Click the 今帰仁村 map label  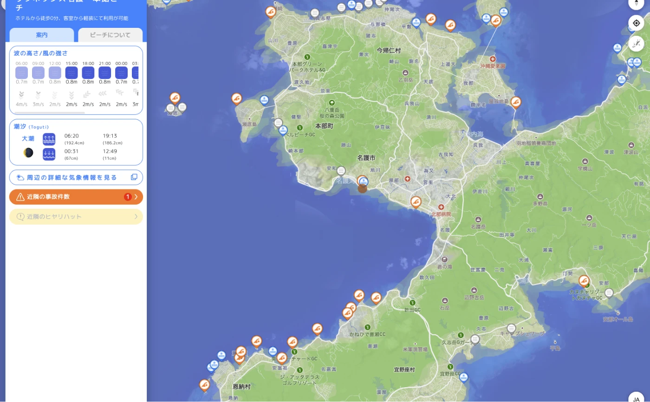389,50
